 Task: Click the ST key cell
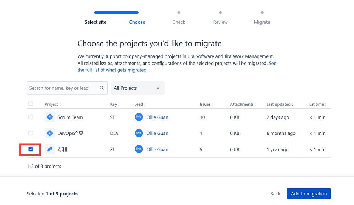pyautogui.click(x=112, y=117)
